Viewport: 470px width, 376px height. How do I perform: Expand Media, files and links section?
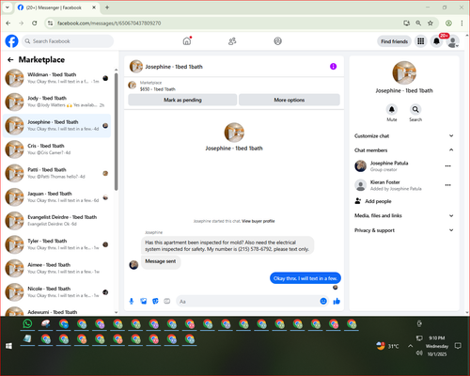[404, 215]
